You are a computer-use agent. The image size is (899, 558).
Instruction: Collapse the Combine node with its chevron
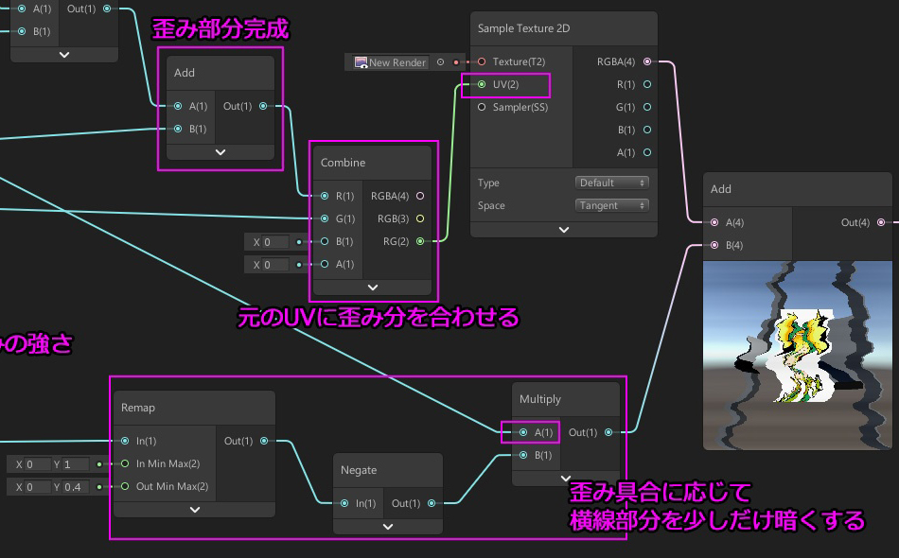pos(373,288)
